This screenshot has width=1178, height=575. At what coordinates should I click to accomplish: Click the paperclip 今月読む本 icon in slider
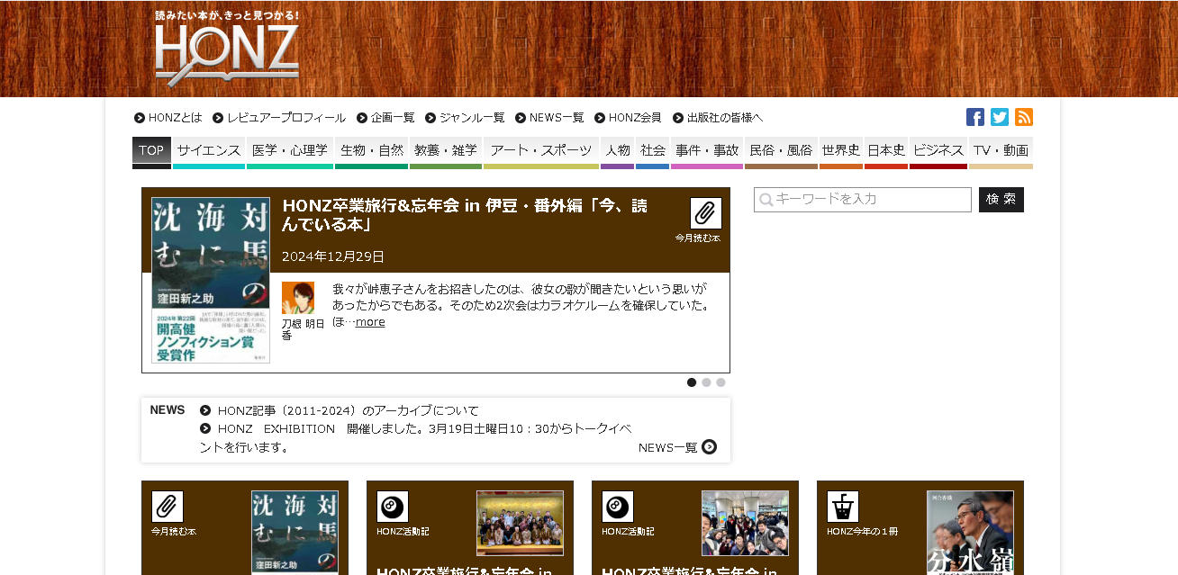coord(705,213)
